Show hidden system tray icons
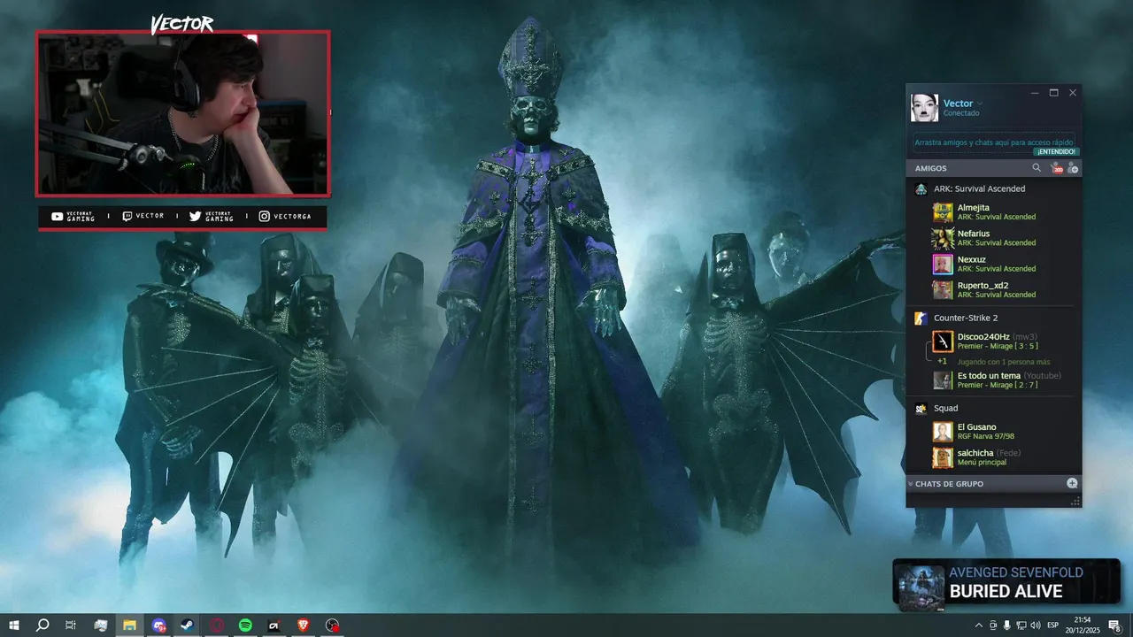This screenshot has height=637, width=1133. click(979, 625)
